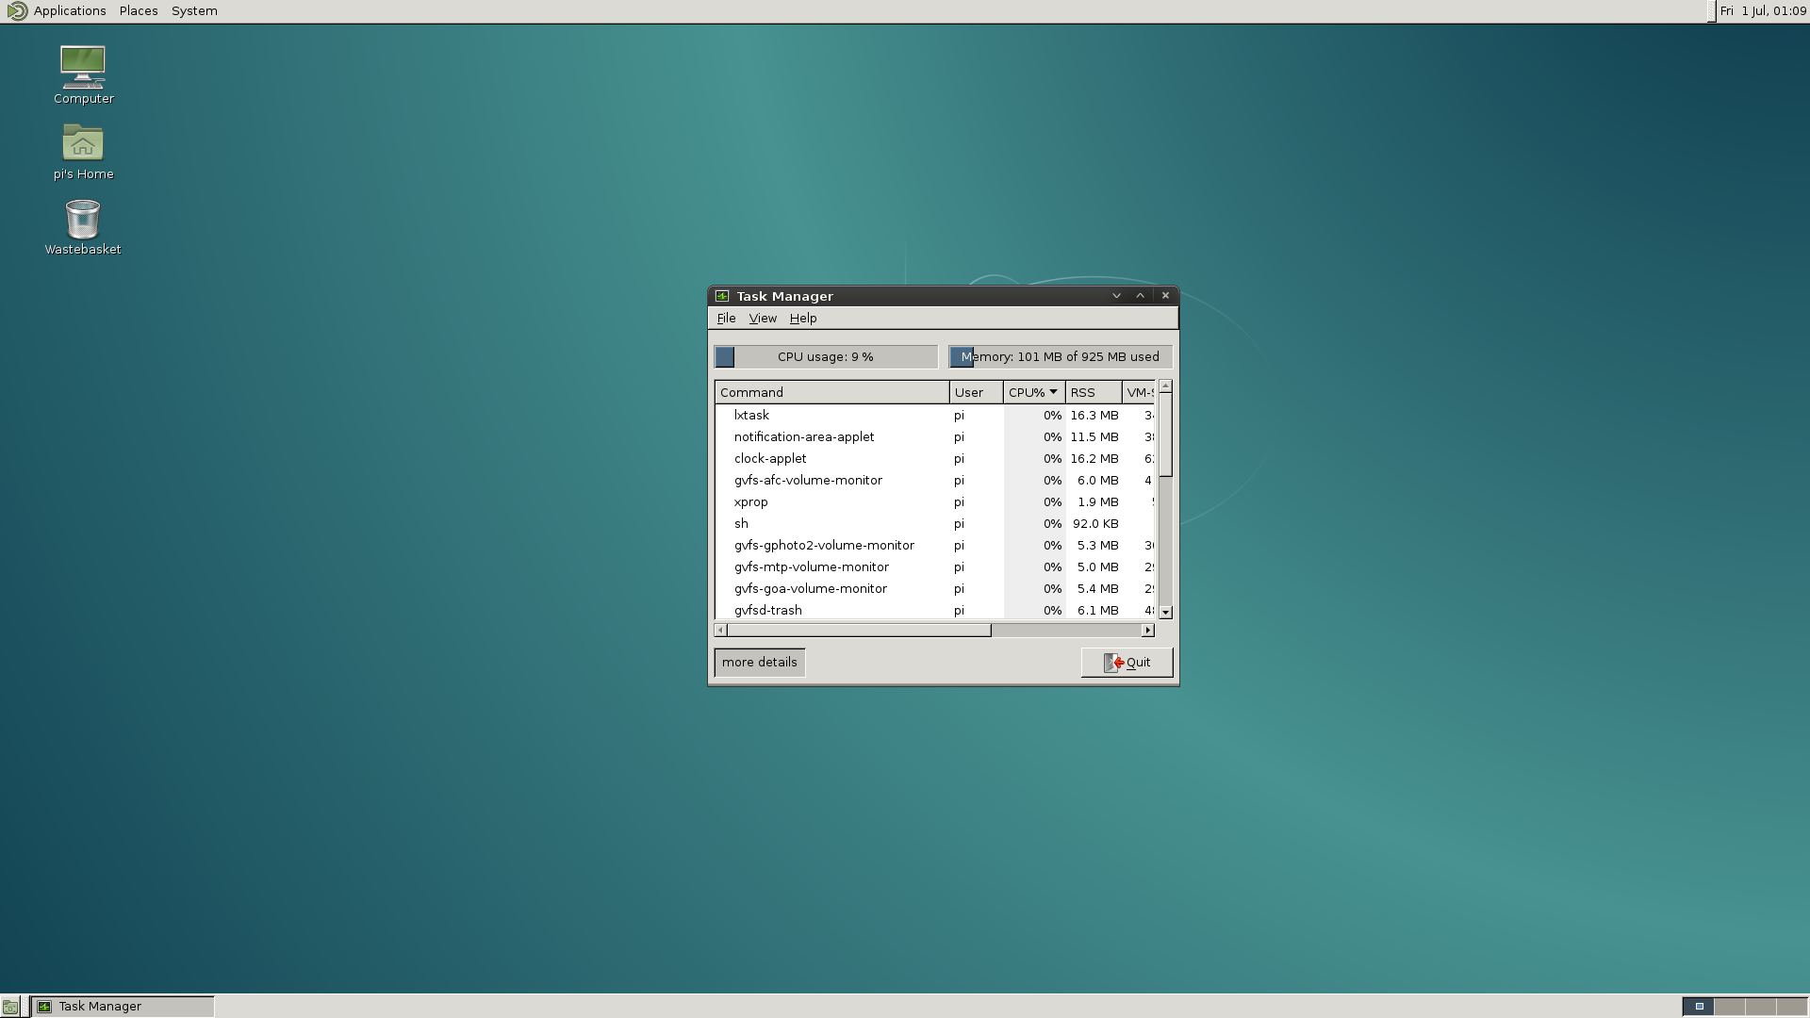The width and height of the screenshot is (1810, 1018).
Task: Open the Applications menu
Action: click(70, 11)
